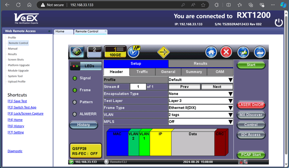
Task: Open Platform Upgrade in the sidebar
Action: [19, 65]
